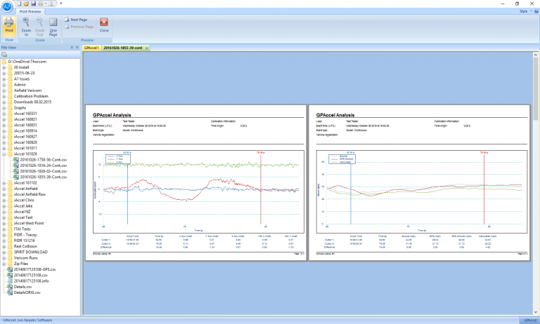This screenshot has width=540, height=324.
Task: Click the folder browse icon under File View
Action: (4, 55)
